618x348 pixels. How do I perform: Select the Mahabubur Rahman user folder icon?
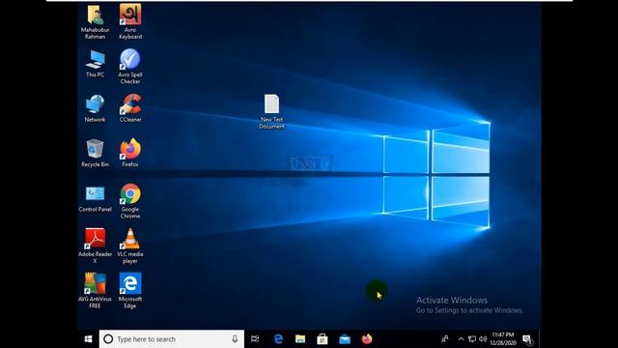click(x=95, y=22)
